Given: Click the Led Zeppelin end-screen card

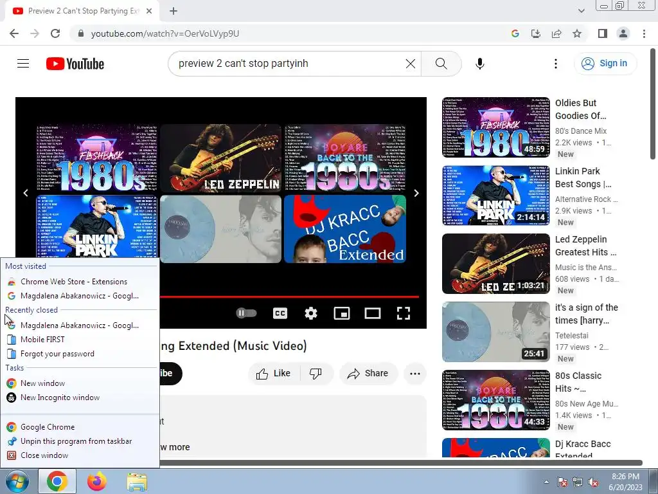Looking at the screenshot, I should click(x=221, y=158).
